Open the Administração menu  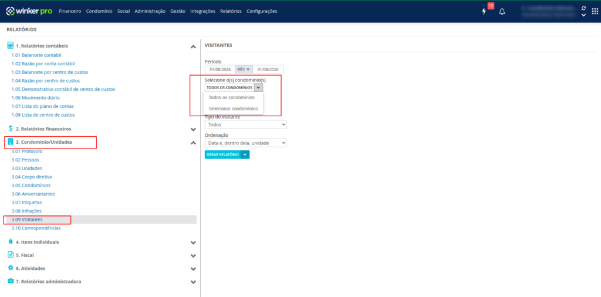(x=150, y=11)
